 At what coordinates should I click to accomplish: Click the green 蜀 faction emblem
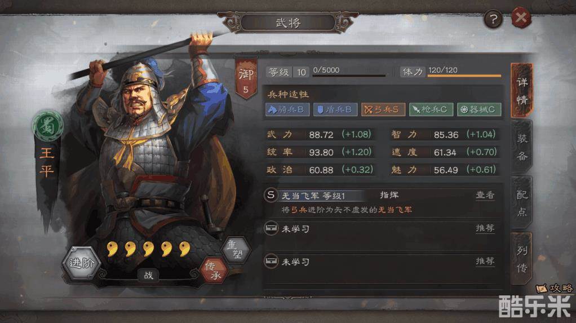click(x=47, y=126)
